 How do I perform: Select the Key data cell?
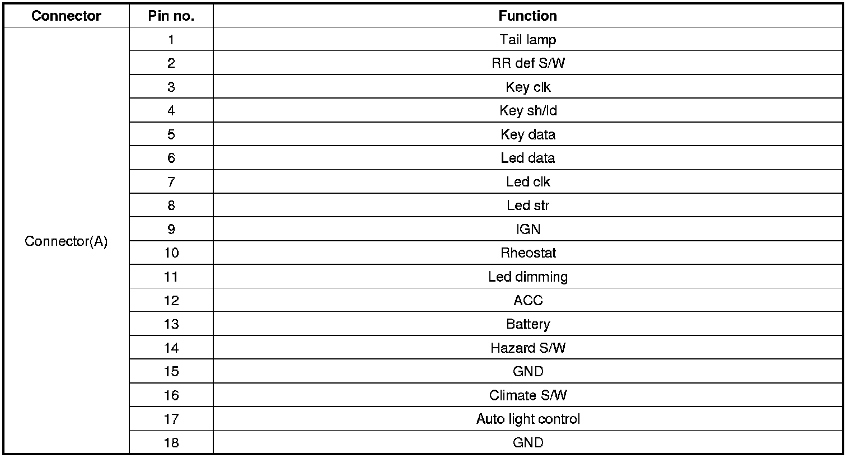[527, 134]
